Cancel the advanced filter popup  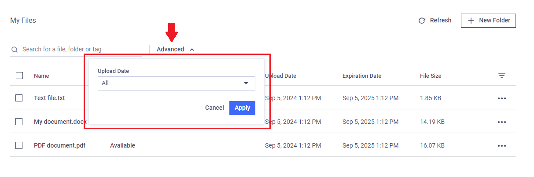pyautogui.click(x=214, y=108)
